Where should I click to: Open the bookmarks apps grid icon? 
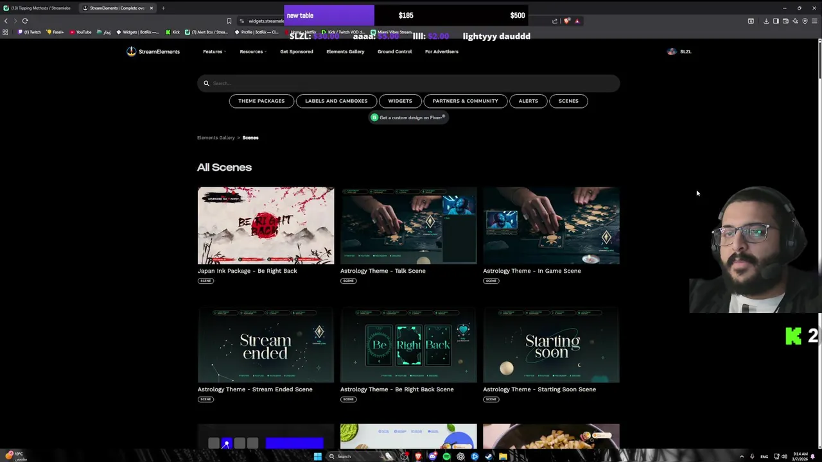[5, 32]
